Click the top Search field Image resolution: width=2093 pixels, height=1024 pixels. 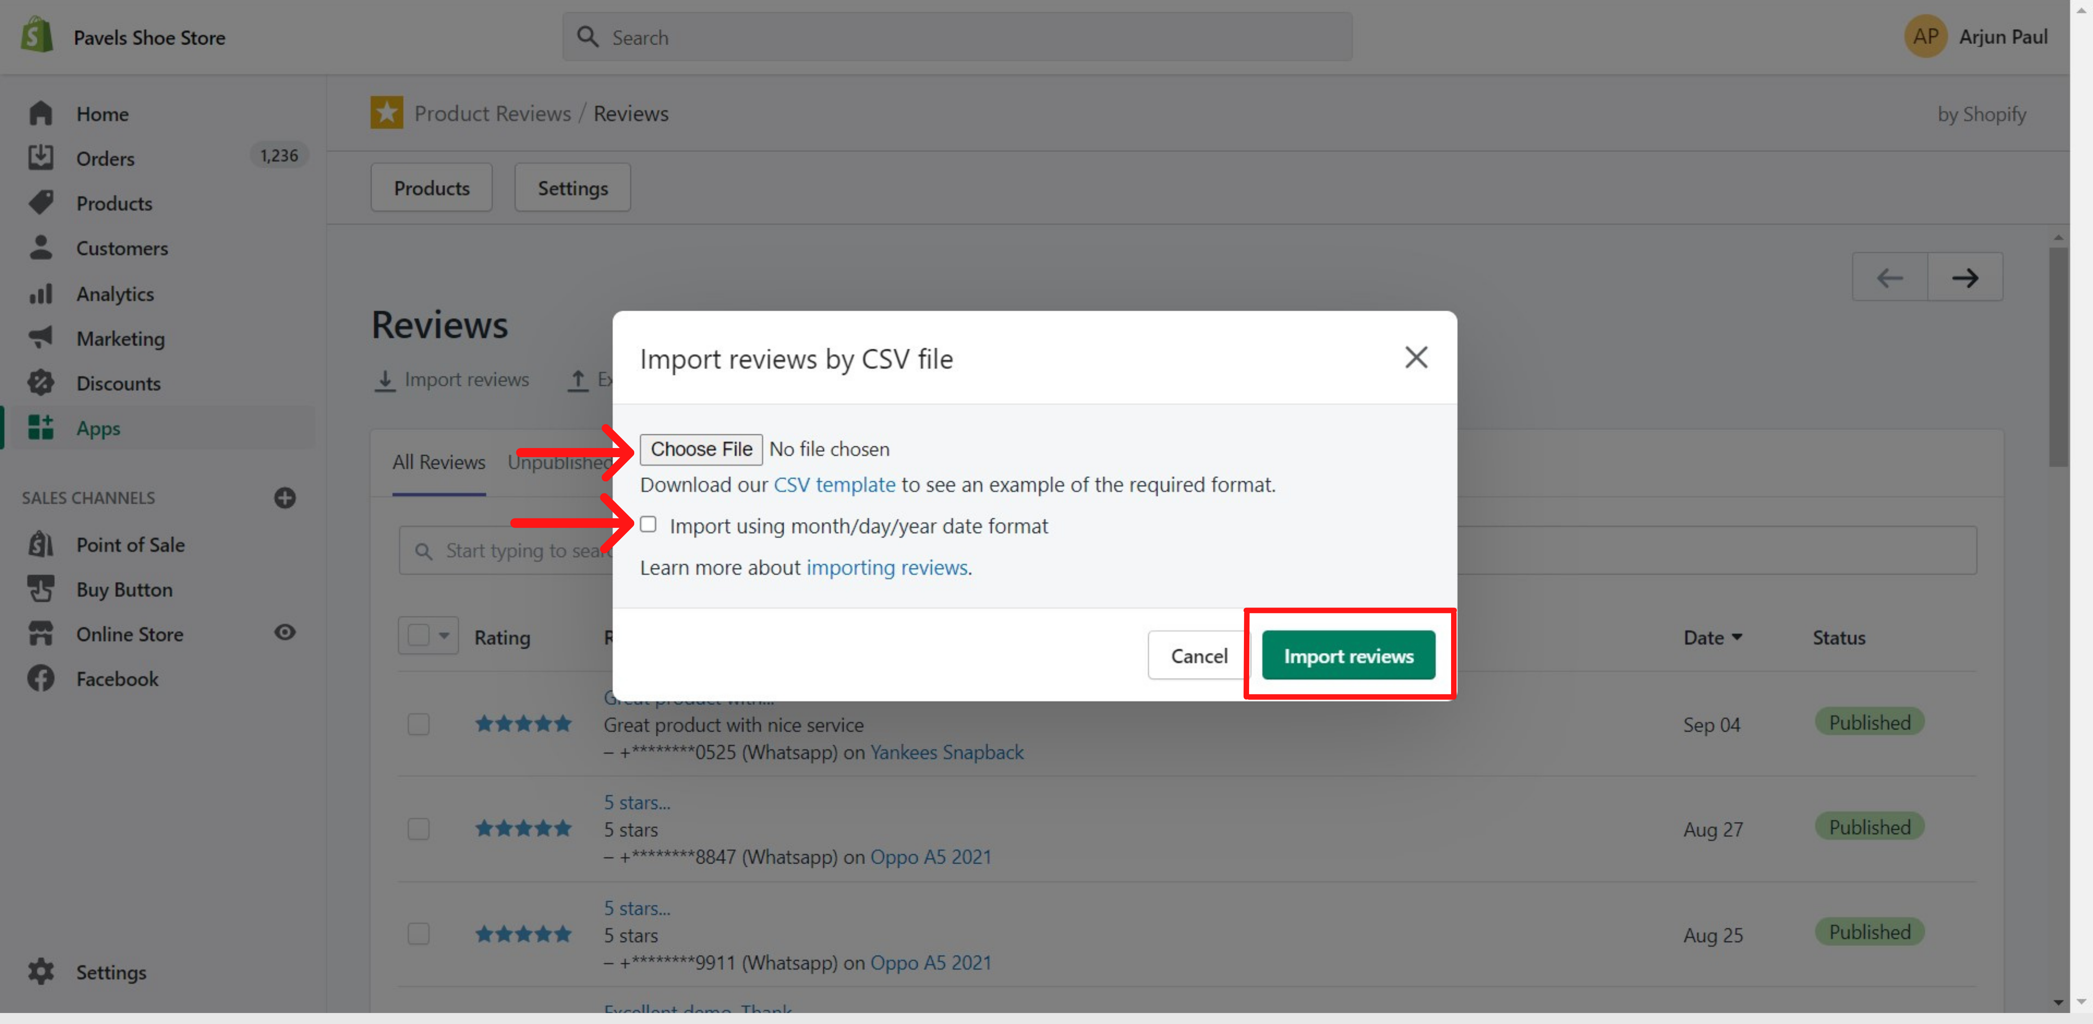[957, 37]
